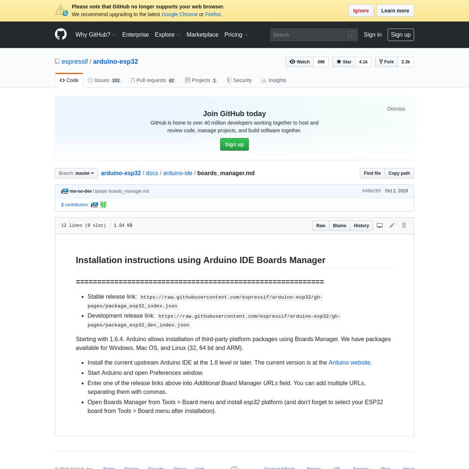Click the header Sign up button
Image resolution: width=469 pixels, height=469 pixels.
coord(401,35)
